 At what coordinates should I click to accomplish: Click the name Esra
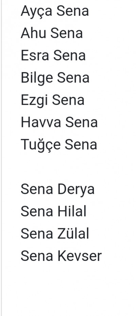point(35,55)
